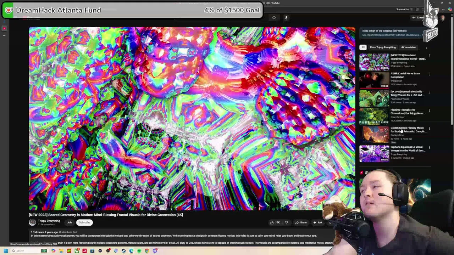Open options menu for Simulated Interdimensional Travel
Image resolution: width=454 pixels, height=255 pixels.
429,56
